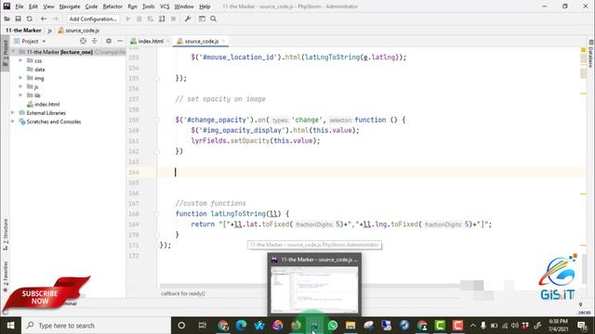Image resolution: width=595 pixels, height=334 pixels.
Task: Click the inspection status indicator atop scrollbar
Action: click(583, 50)
